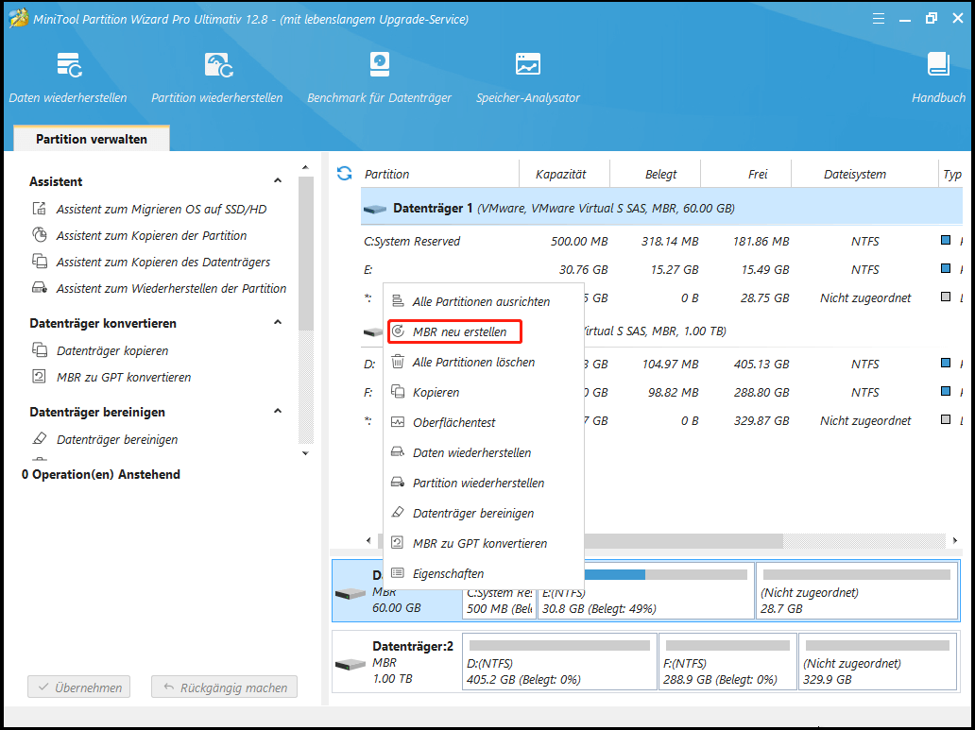Select the Datenträger 1 header row
The image size is (975, 730).
point(661,209)
